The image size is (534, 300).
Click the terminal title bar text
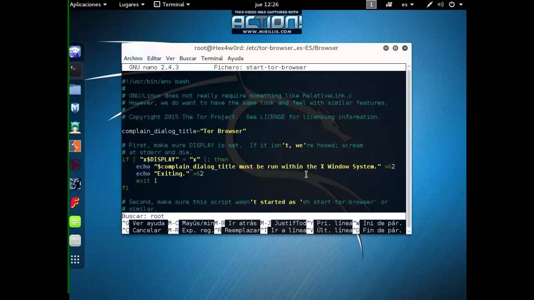[266, 48]
